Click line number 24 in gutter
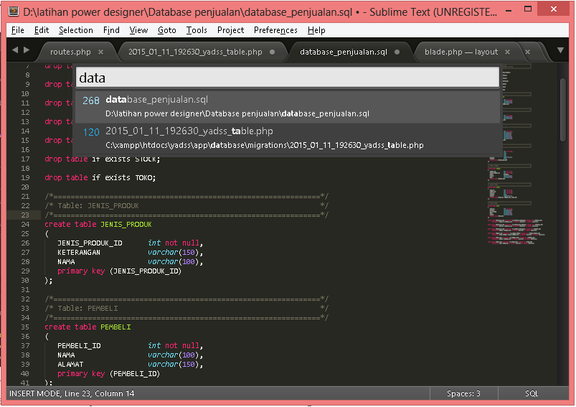The width and height of the screenshot is (576, 407). click(x=25, y=224)
